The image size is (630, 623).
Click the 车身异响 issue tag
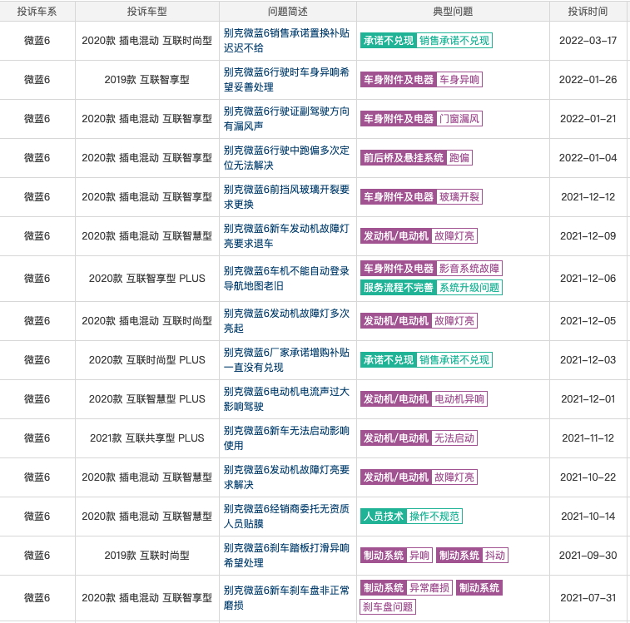[x=459, y=80]
